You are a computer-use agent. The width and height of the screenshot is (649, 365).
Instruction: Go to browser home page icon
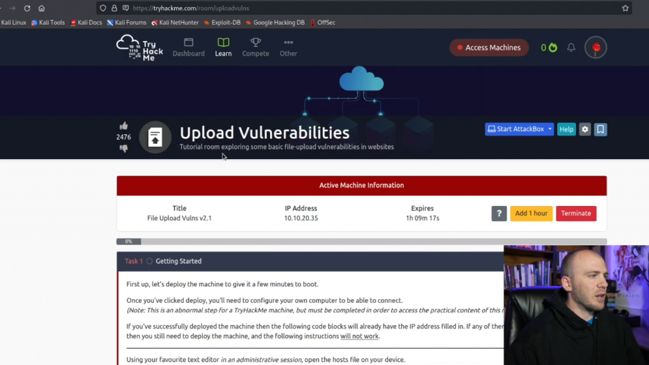coord(41,8)
